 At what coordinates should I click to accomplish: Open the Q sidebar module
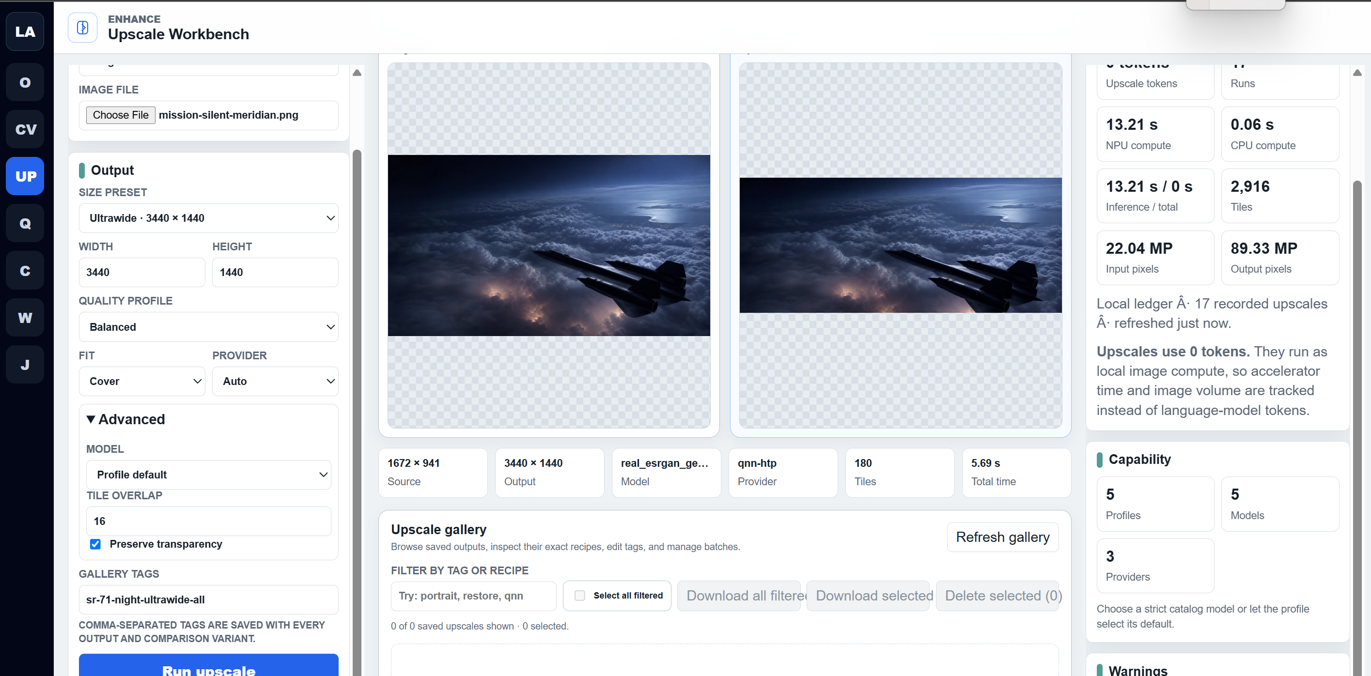(x=25, y=223)
